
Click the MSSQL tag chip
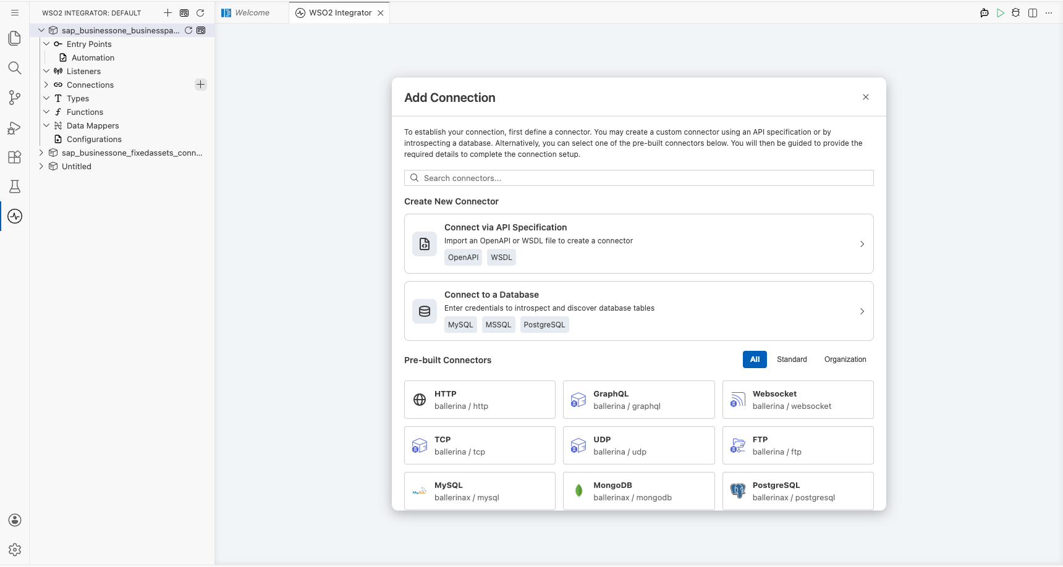pos(498,325)
